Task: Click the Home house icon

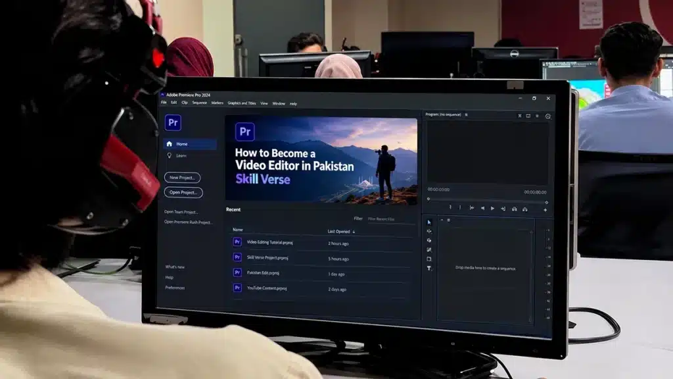Action: coord(169,144)
